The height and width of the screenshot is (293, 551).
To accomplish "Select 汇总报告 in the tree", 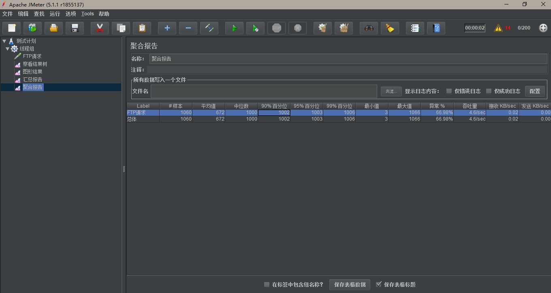I will pos(32,79).
